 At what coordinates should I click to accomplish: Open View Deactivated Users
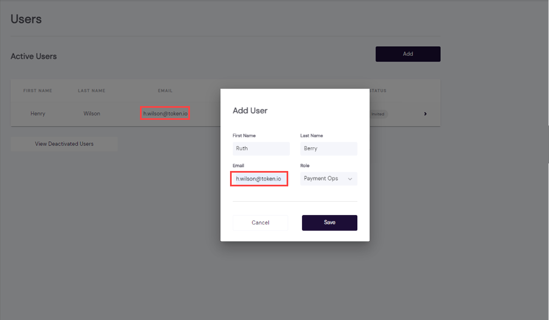(64, 144)
